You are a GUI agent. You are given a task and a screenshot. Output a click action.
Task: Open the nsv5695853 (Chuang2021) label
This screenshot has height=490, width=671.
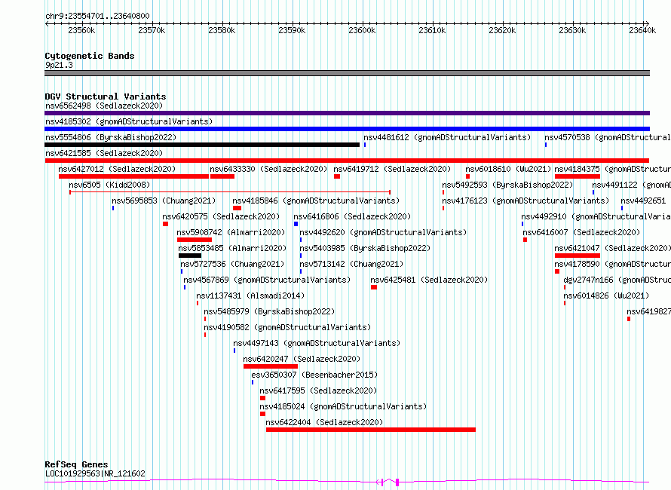tap(164, 201)
